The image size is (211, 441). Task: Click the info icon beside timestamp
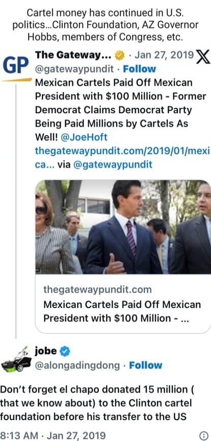[x=203, y=435]
